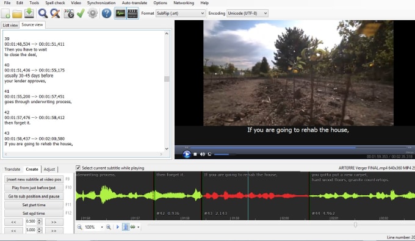
Task: Click the >> button beside 5.000
Action: tap(54, 231)
